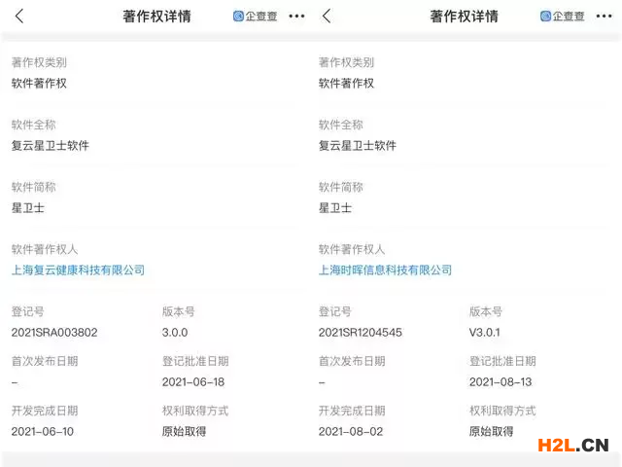Tap 复云星卫士软件 above the 上海复云健康 owner
The width and height of the screenshot is (622, 467).
(x=51, y=146)
